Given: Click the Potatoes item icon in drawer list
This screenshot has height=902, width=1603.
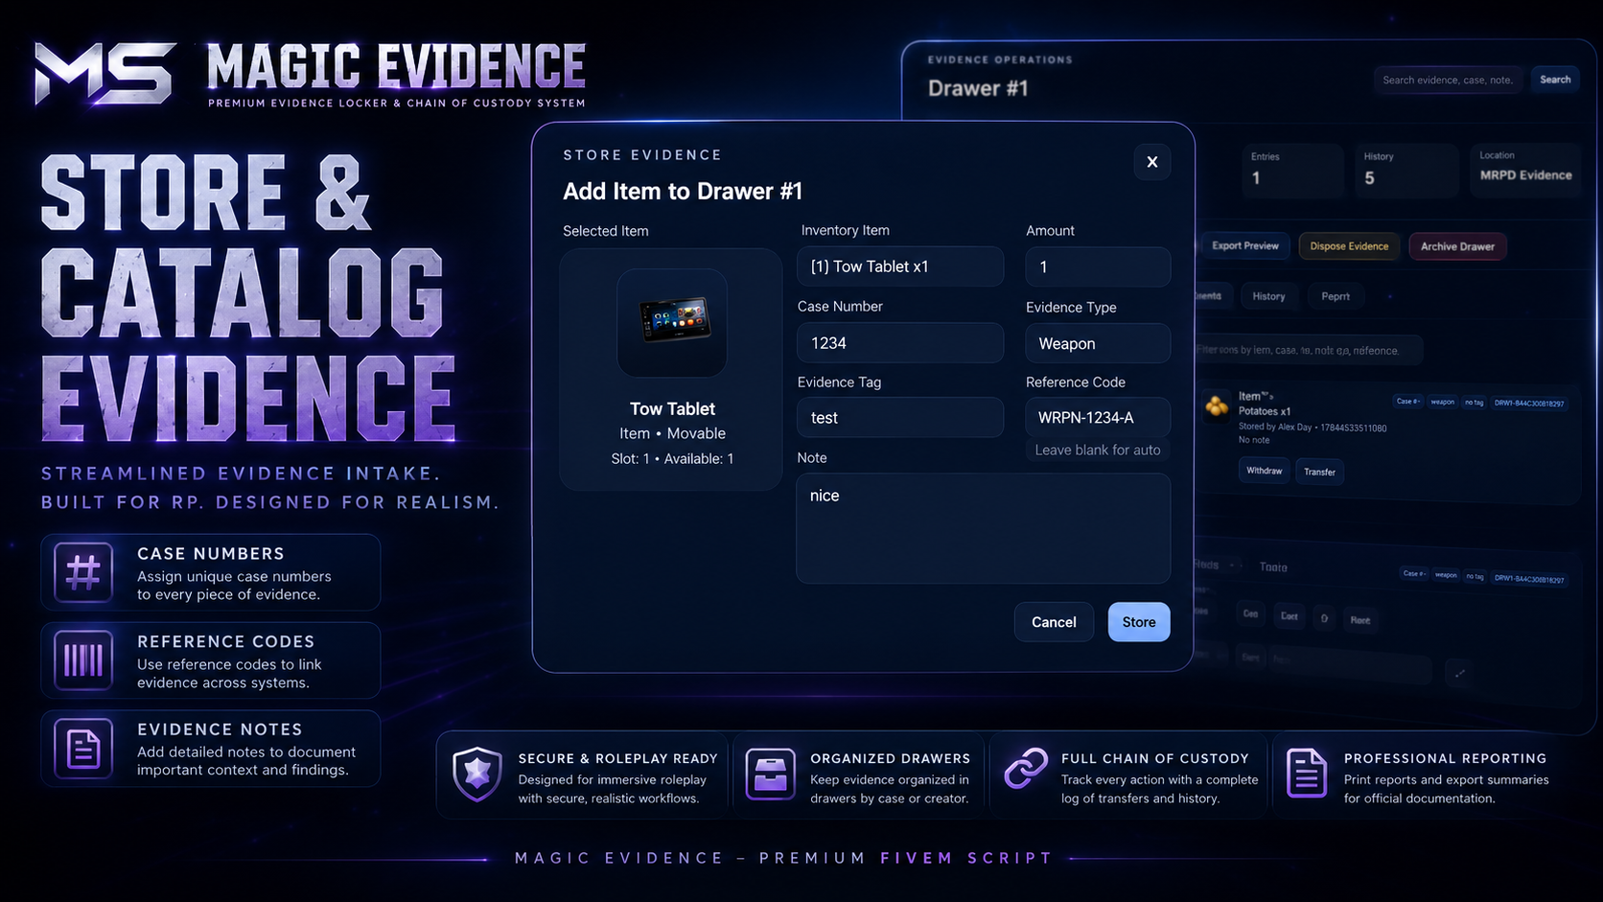Looking at the screenshot, I should (1217, 406).
